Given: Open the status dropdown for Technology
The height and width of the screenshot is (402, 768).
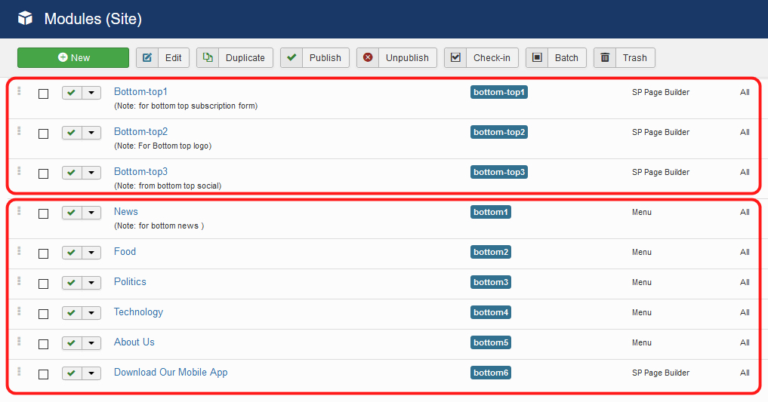Looking at the screenshot, I should tap(91, 314).
